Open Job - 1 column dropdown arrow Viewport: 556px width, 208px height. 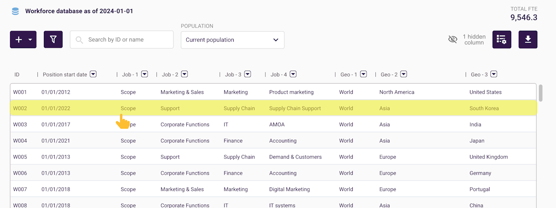145,75
